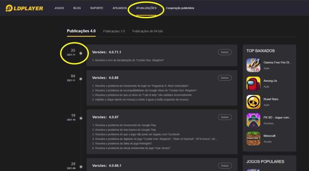Select timeline dot for 04 2021-11
Screen dimensions: 309x171
click(x=81, y=79)
